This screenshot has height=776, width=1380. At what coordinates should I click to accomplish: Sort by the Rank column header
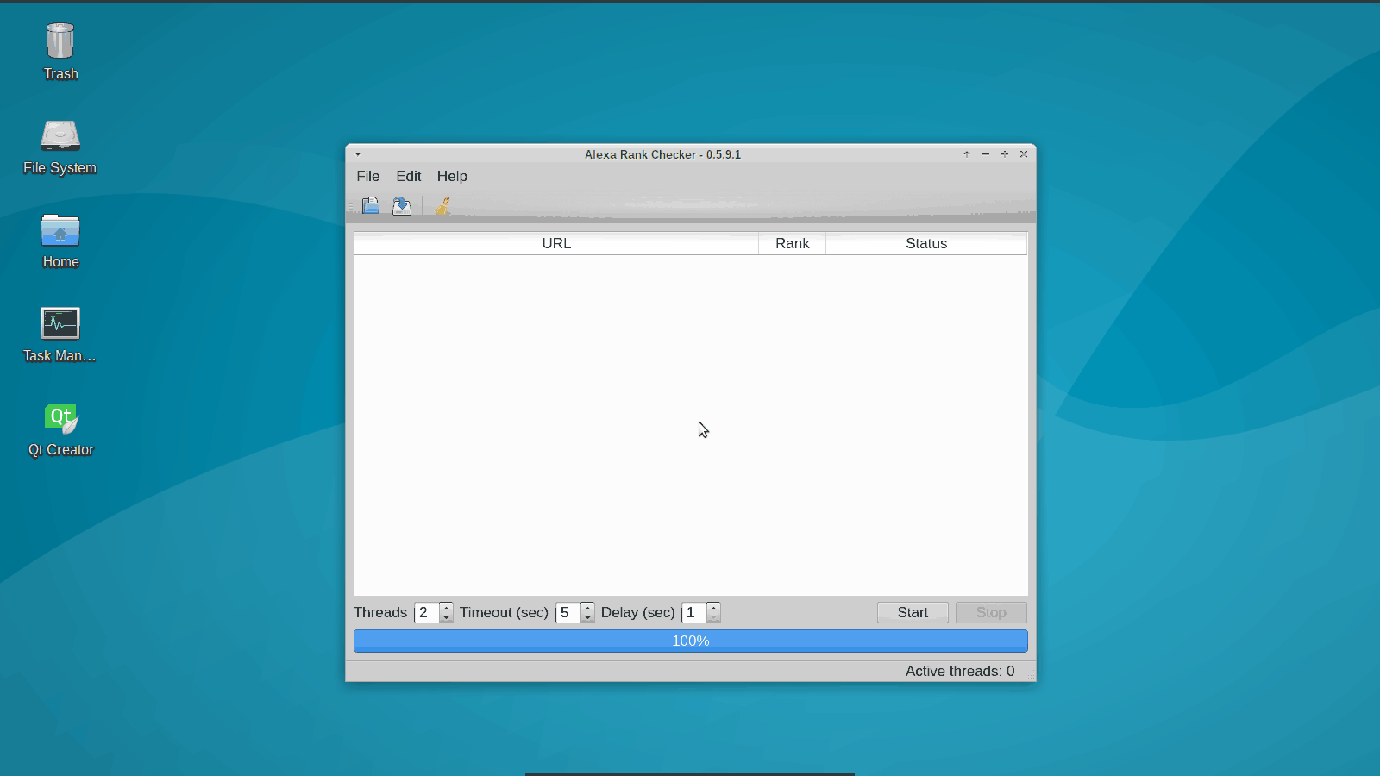792,243
